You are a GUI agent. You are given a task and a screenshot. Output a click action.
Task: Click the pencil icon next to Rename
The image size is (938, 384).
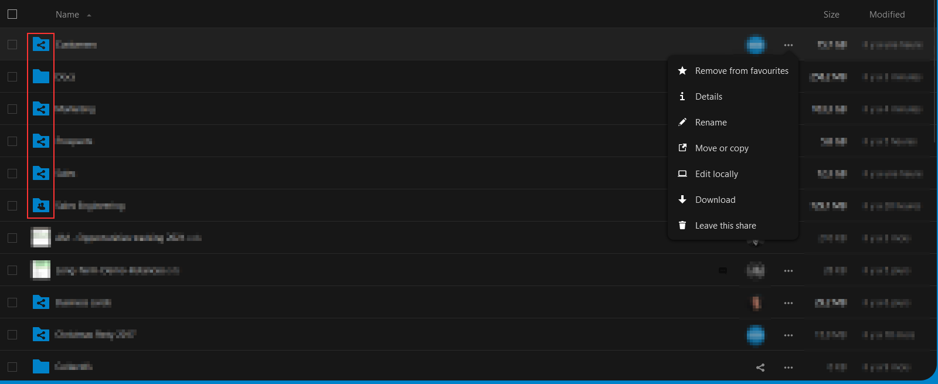(x=682, y=122)
